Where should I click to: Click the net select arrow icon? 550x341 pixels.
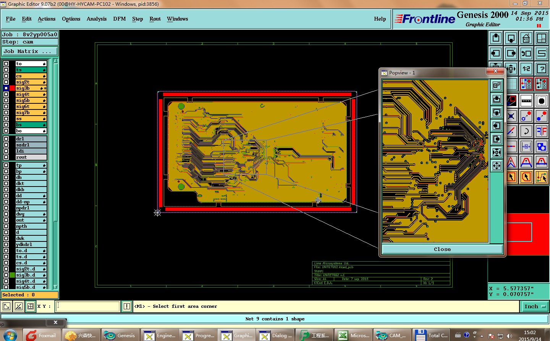click(542, 177)
